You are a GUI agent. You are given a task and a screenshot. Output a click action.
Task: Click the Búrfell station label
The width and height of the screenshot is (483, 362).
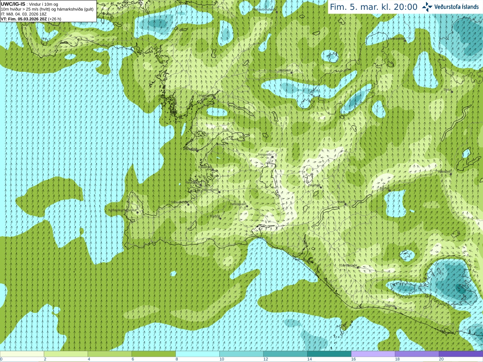(x=384, y=188)
